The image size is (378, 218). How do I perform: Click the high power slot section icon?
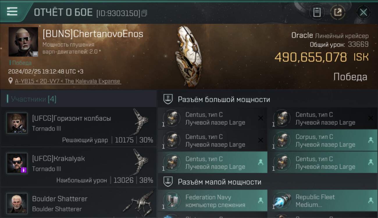coord(168,99)
